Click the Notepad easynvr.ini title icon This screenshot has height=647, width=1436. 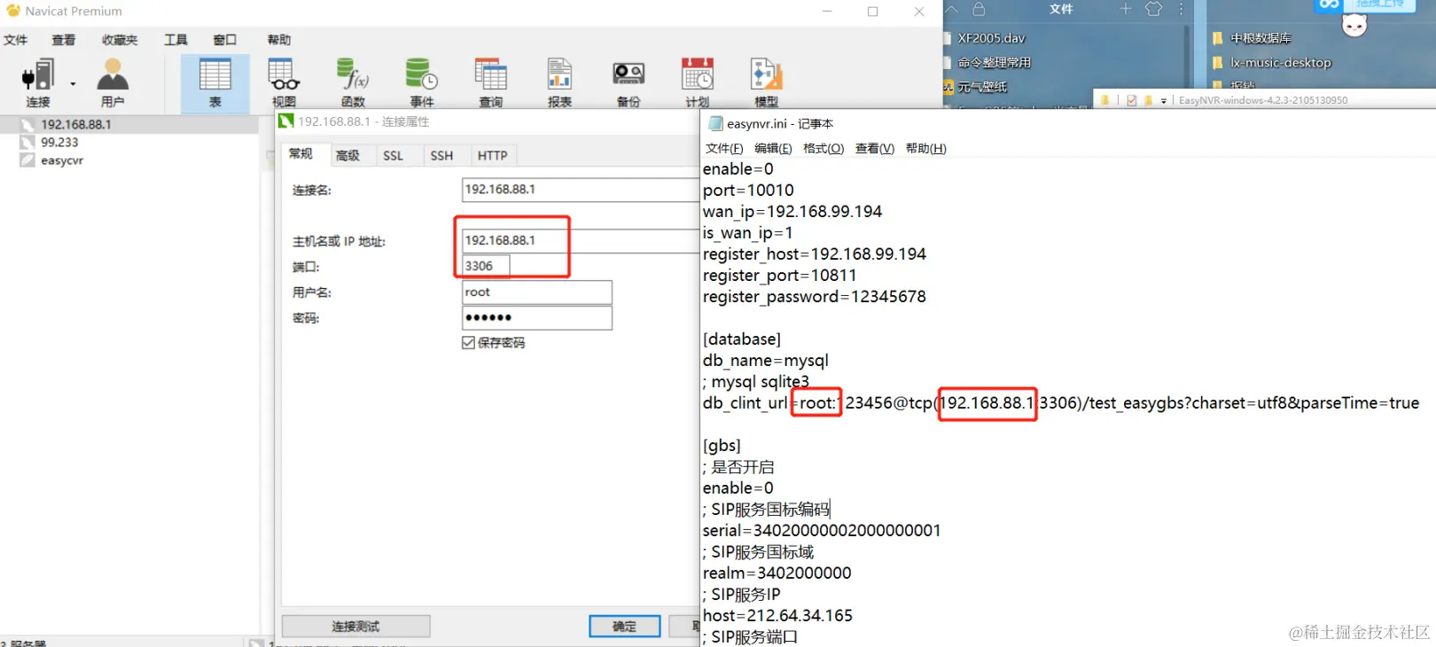[x=715, y=124]
